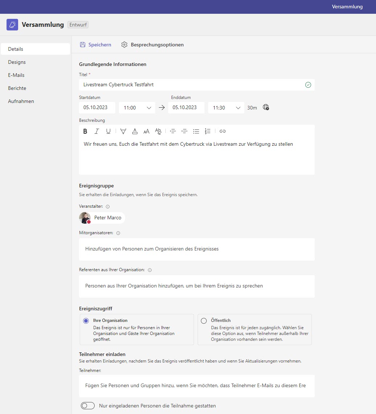Click the Teilnehmer einladen heading
Screen dimensions: 376x414
click(x=102, y=354)
